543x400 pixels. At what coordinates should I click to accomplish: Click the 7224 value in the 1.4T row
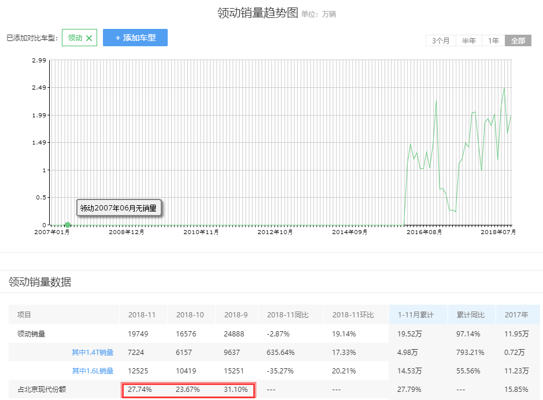pyautogui.click(x=136, y=352)
